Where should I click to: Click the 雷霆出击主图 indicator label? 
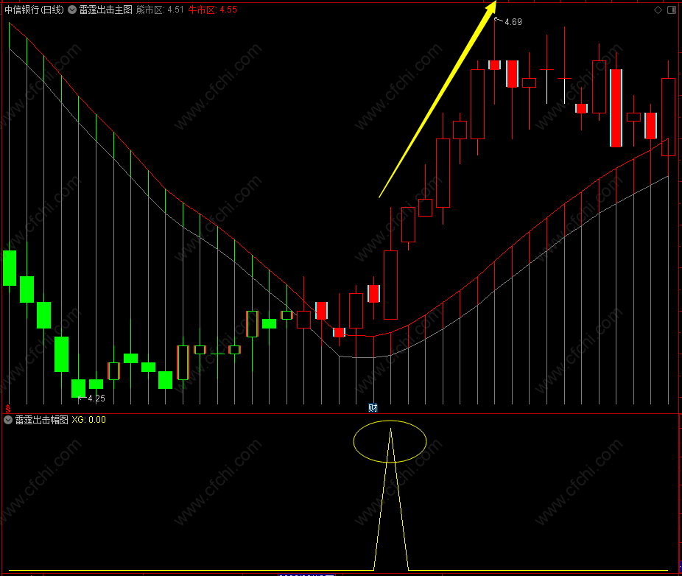click(x=106, y=10)
